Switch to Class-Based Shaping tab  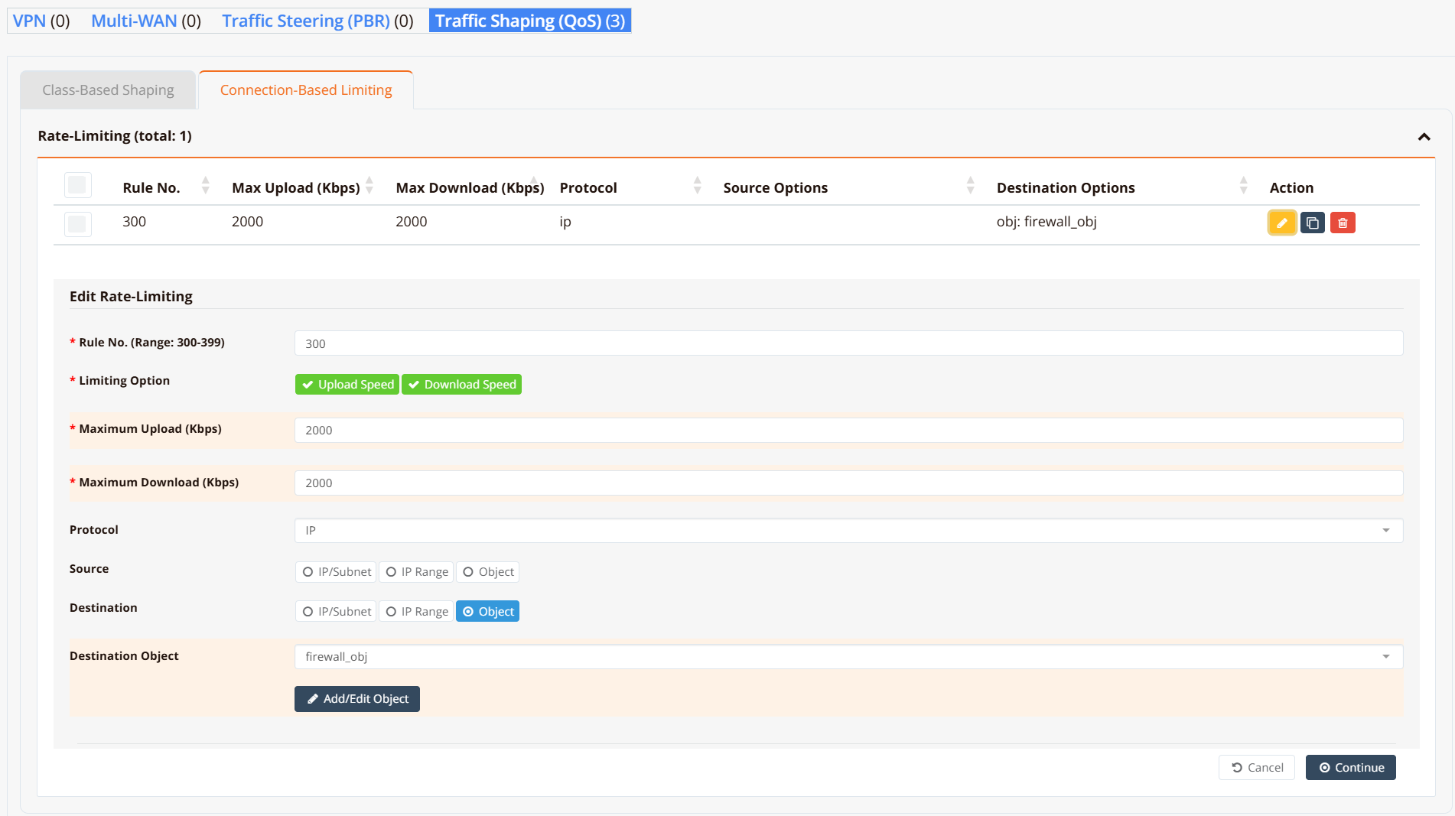(x=108, y=90)
